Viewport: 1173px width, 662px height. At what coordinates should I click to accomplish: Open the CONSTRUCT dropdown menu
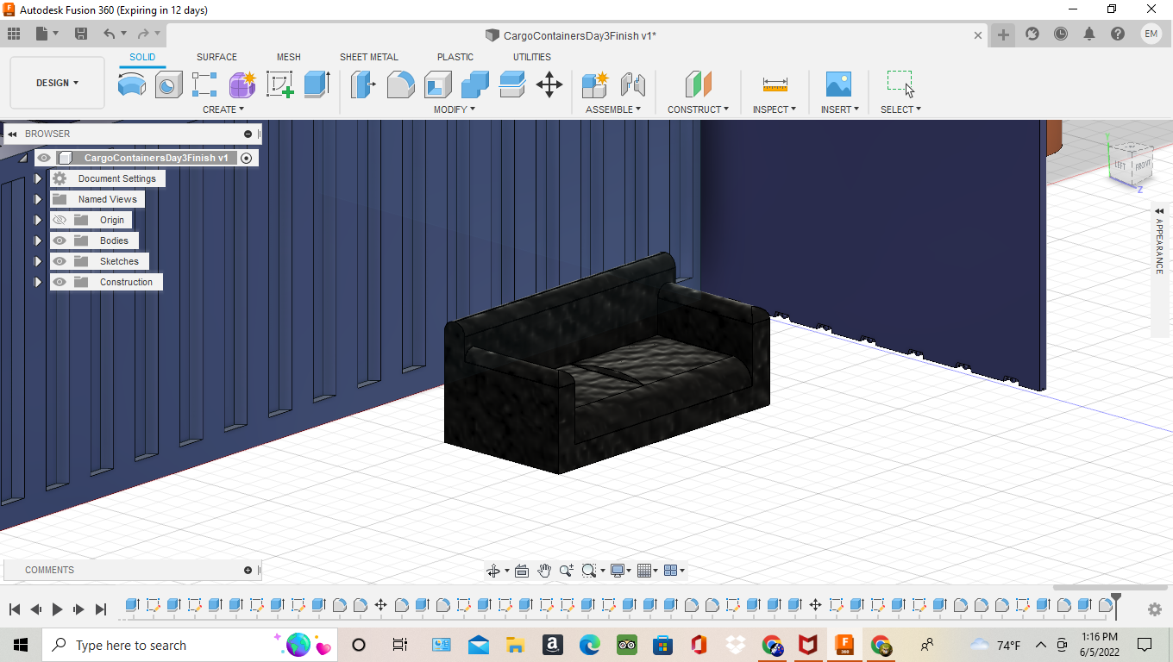698,109
